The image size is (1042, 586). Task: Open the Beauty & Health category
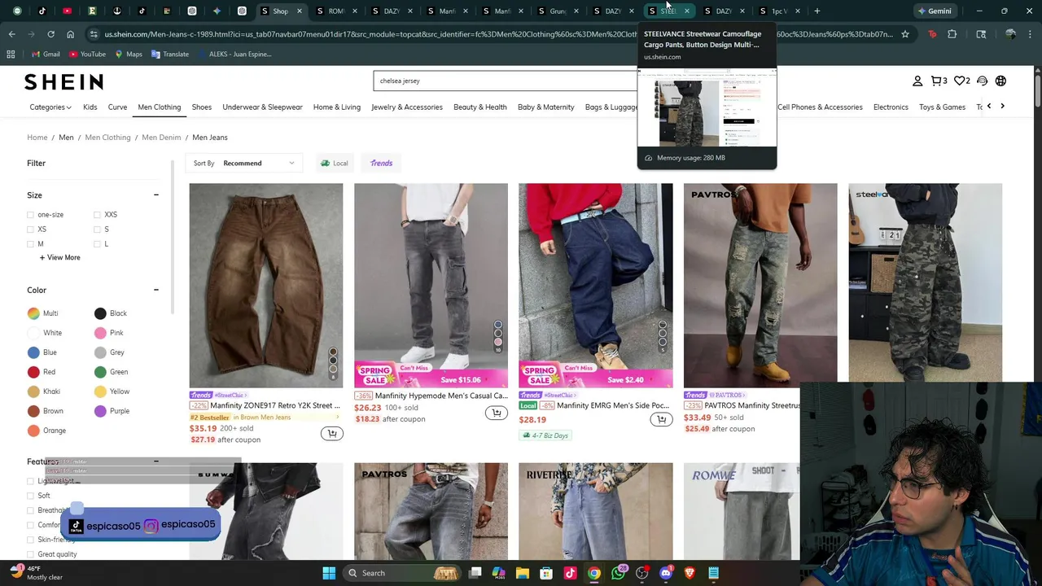479,107
